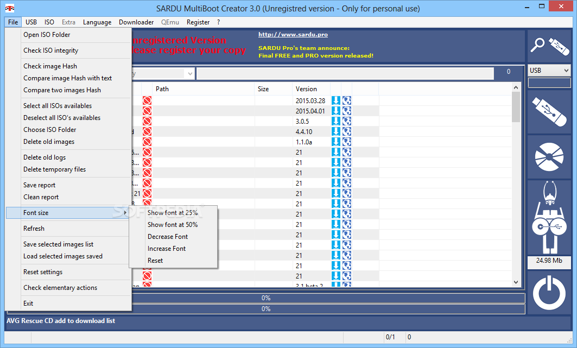This screenshot has height=348, width=577.
Task: Click the list scrollbar down arrow
Action: coord(516,282)
